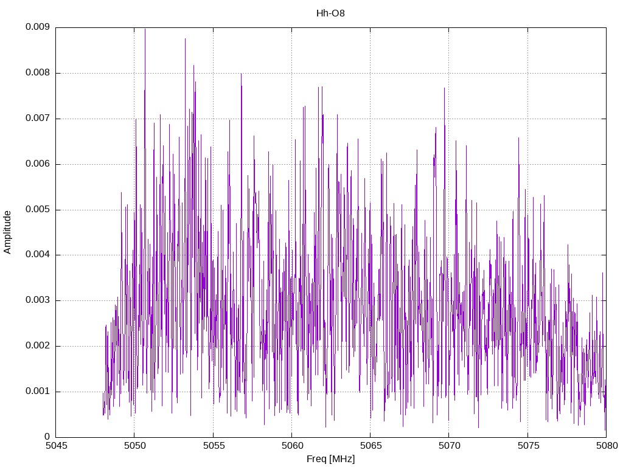Click the 5060 x-axis tick label
623x467 pixels.
pos(293,446)
